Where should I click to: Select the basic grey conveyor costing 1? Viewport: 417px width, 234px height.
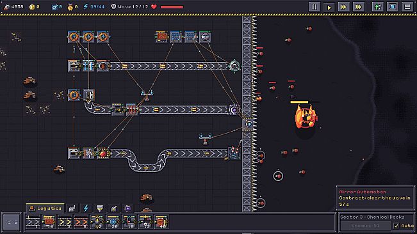point(33,222)
